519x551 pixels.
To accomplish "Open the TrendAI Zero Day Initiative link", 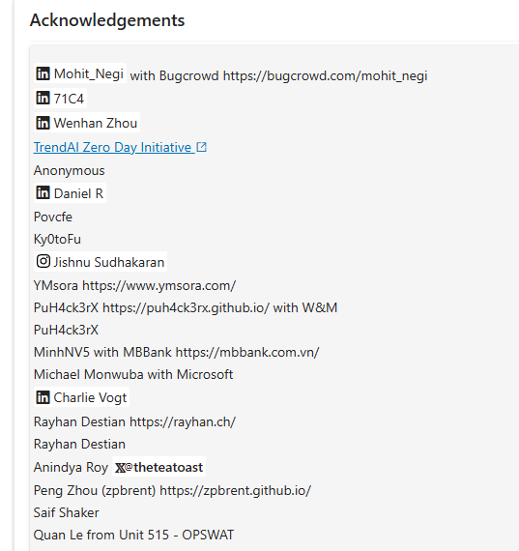I will [112, 147].
